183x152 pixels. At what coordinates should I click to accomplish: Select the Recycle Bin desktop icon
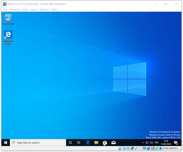point(8,19)
